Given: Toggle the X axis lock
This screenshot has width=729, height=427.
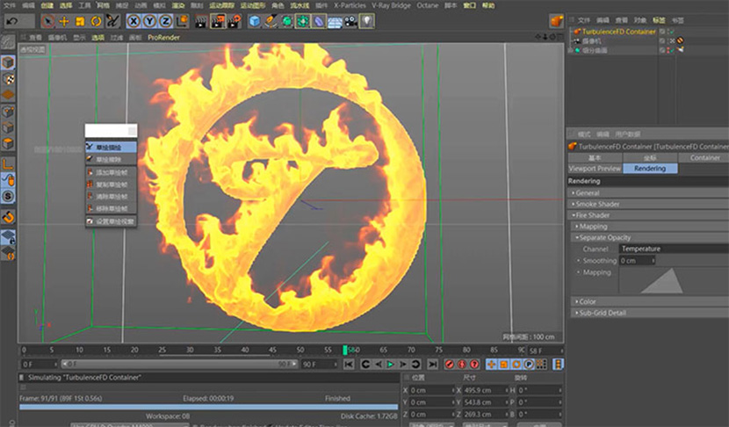Looking at the screenshot, I should [134, 21].
